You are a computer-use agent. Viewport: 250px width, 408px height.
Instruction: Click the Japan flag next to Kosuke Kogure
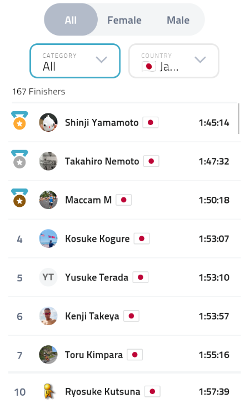[142, 238]
